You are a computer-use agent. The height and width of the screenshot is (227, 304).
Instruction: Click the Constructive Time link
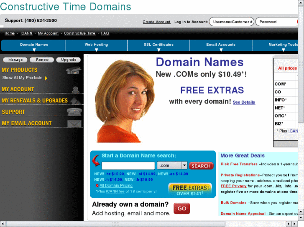point(80,33)
